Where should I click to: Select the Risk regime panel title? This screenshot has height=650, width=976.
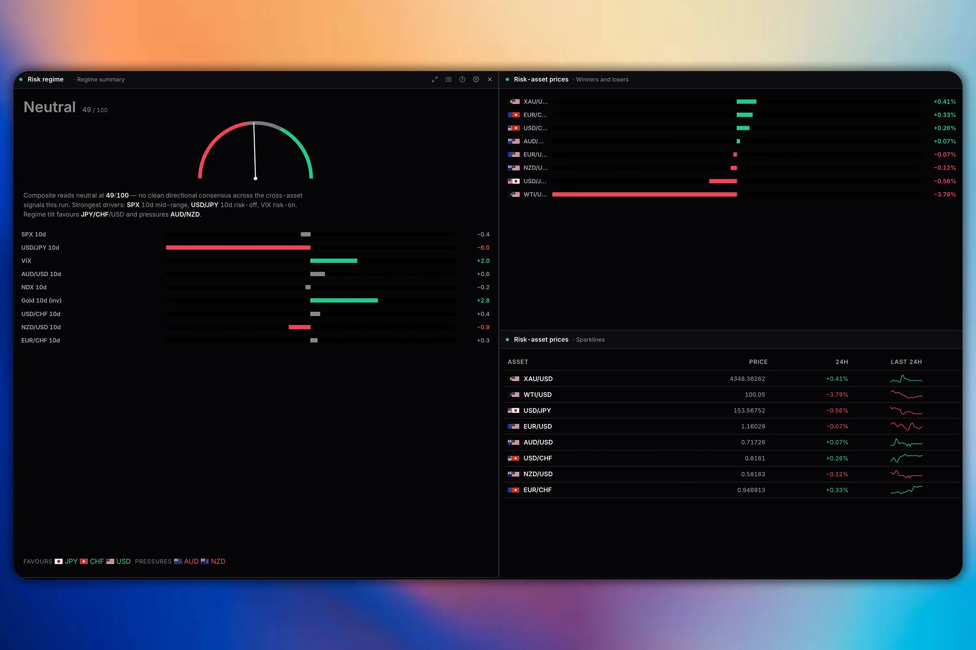pos(45,79)
